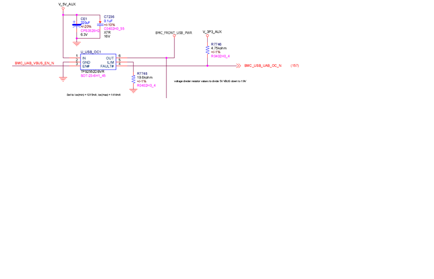The image size is (434, 279).
Task: Select the BMC_FRONT_USB_PWR power port circle
Action: (174, 36)
